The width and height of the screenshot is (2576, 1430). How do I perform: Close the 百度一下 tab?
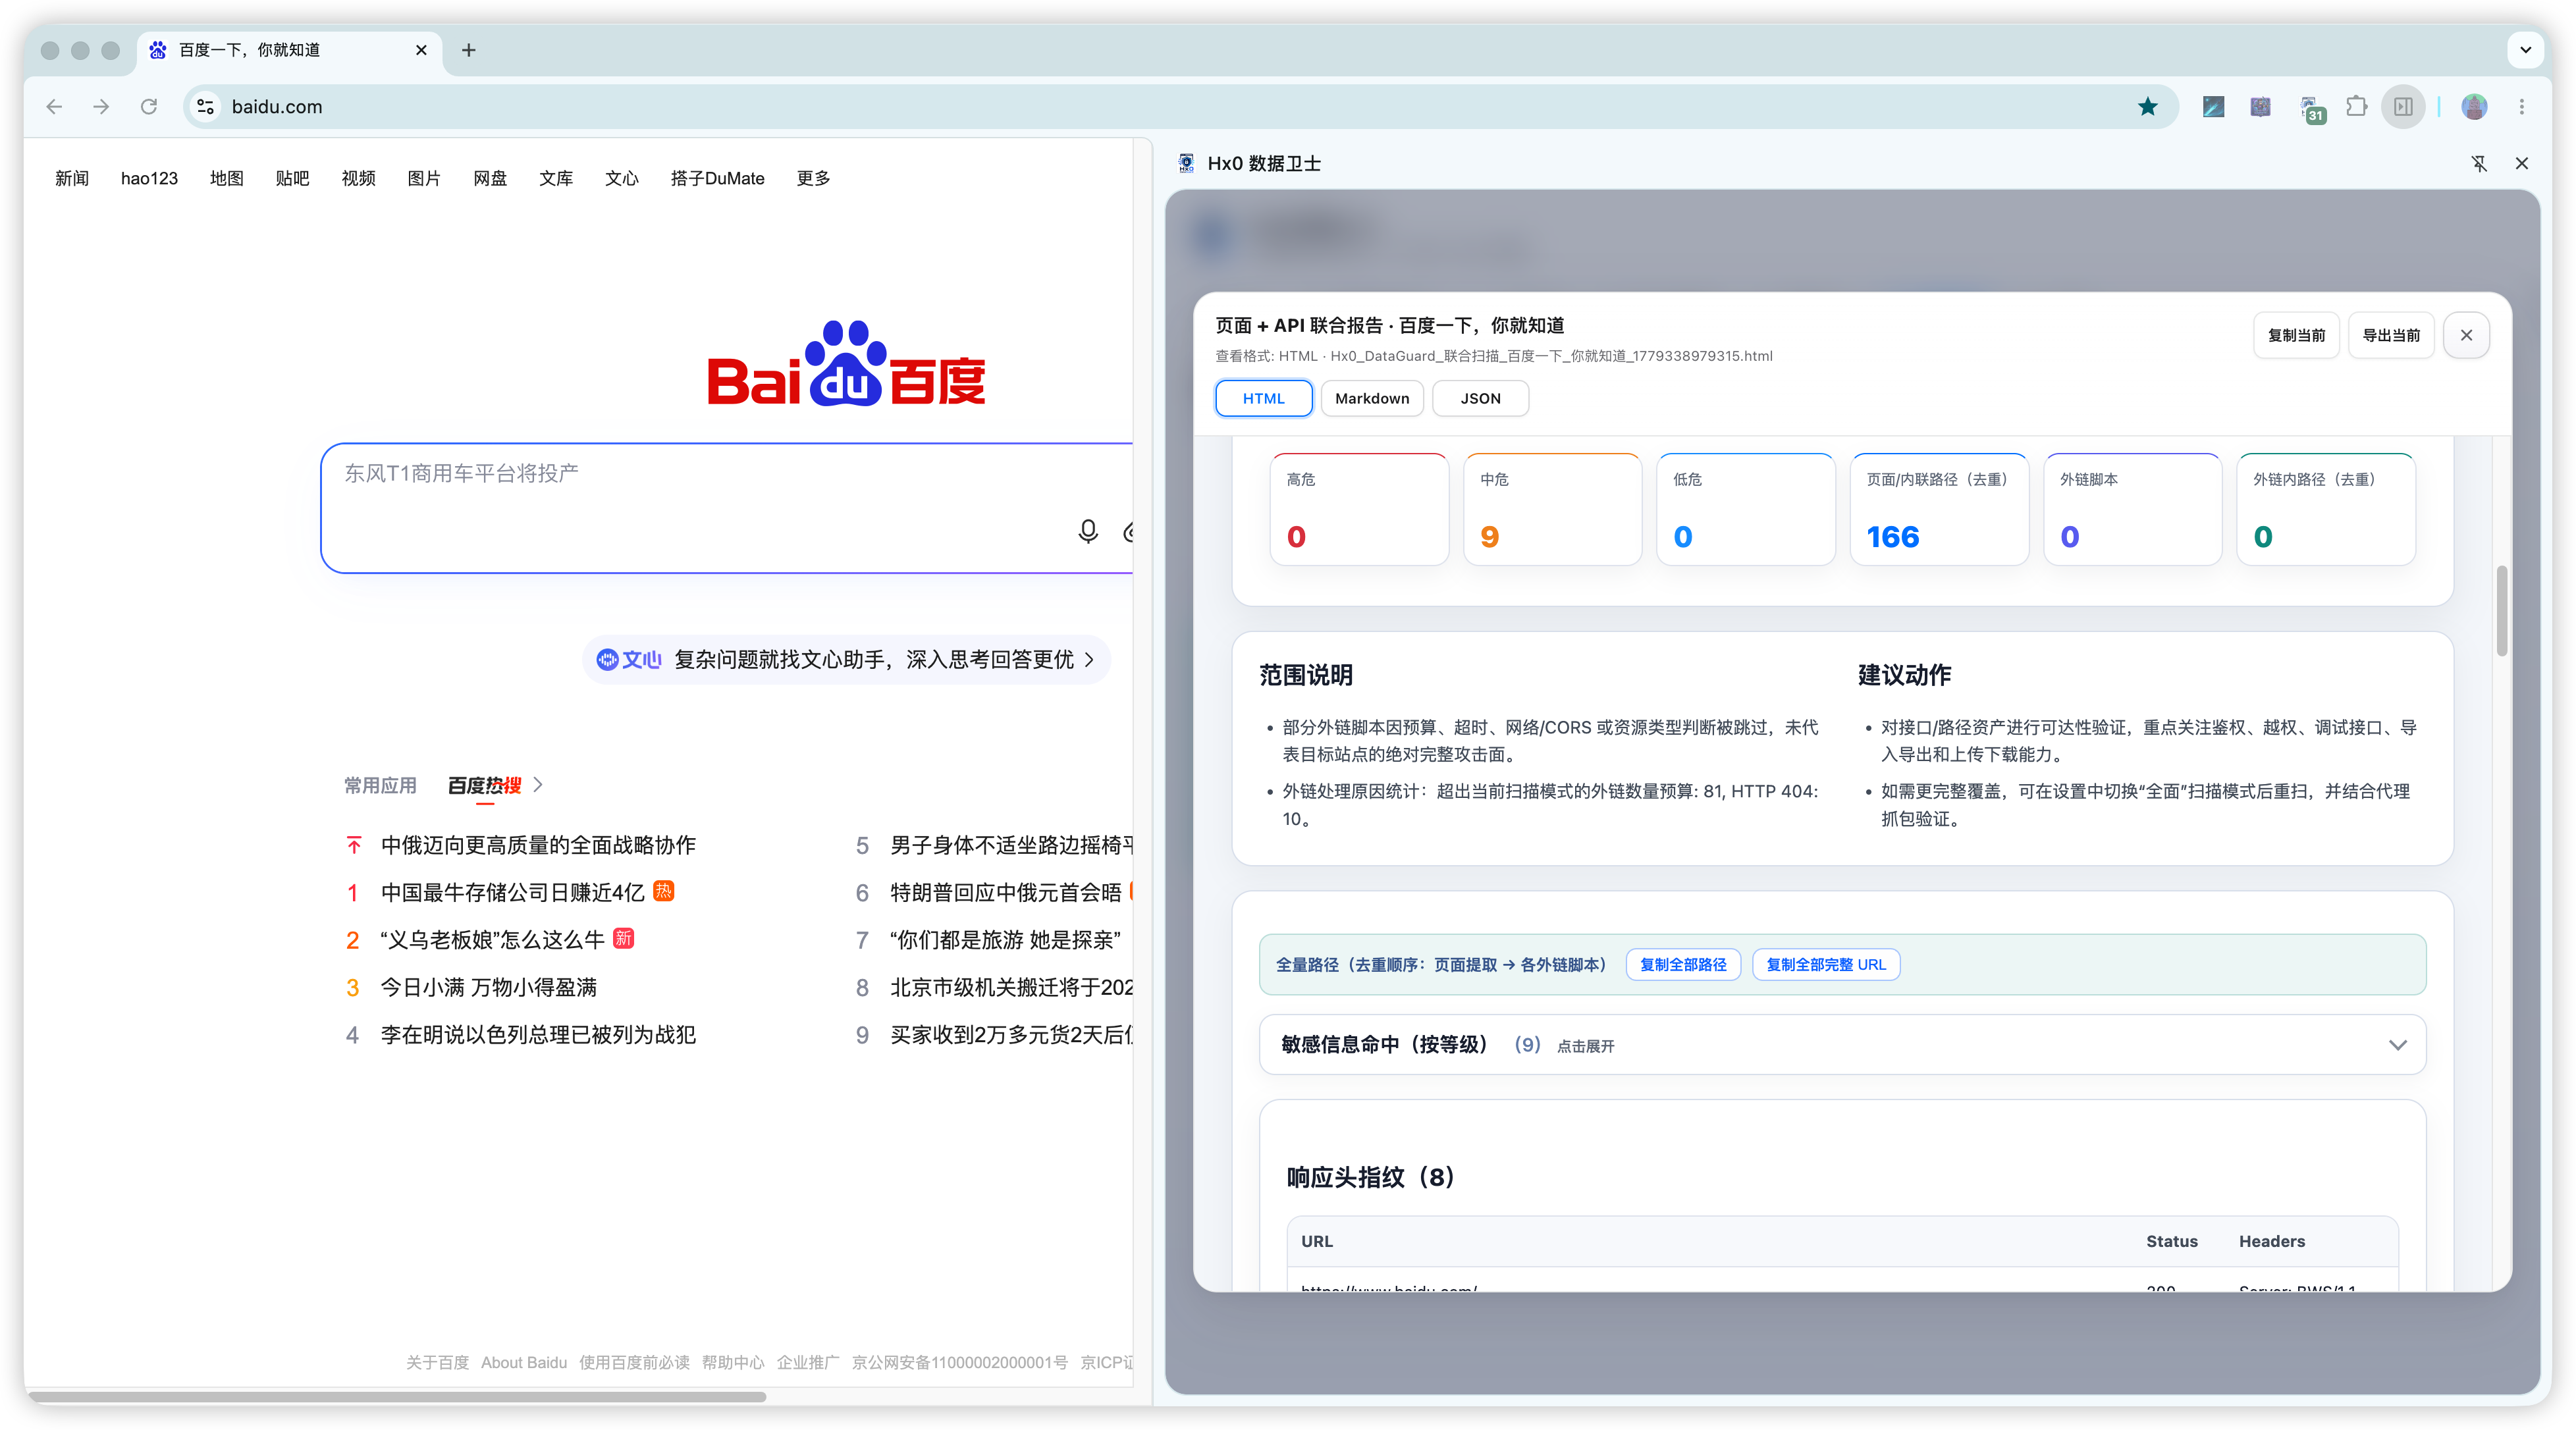coord(421,50)
